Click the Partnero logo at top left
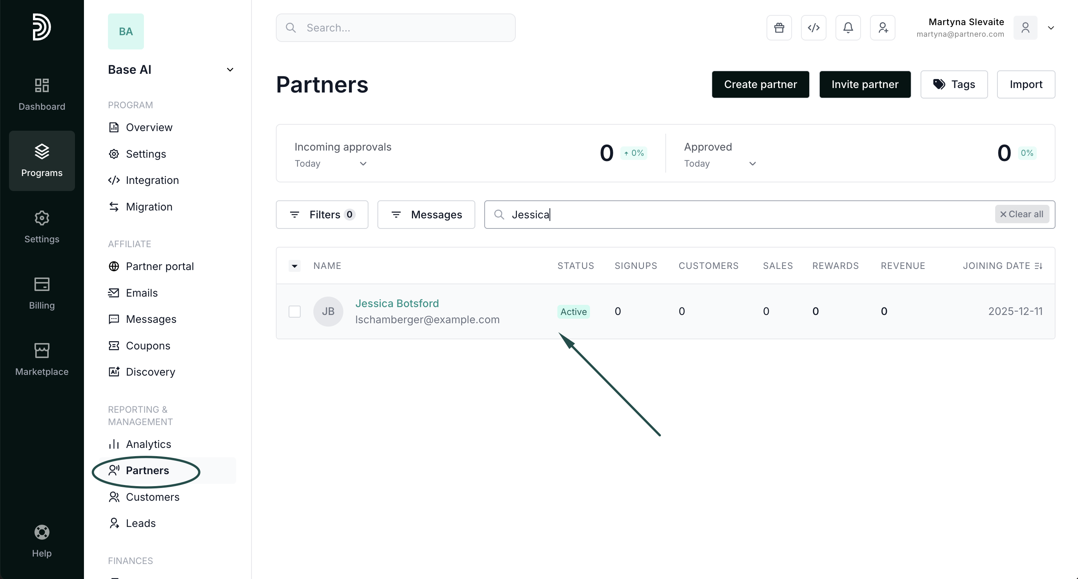Screen dimensions: 1078x579 click(42, 27)
